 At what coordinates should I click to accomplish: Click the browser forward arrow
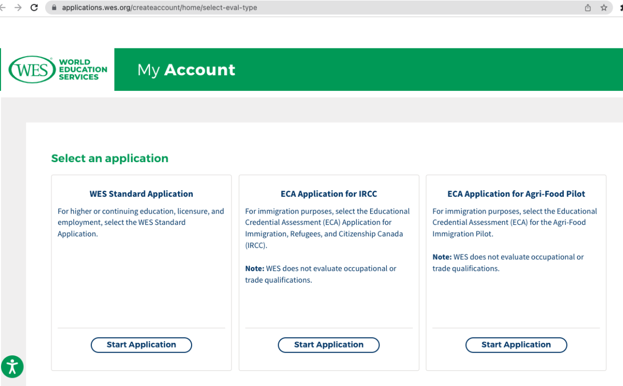(18, 8)
